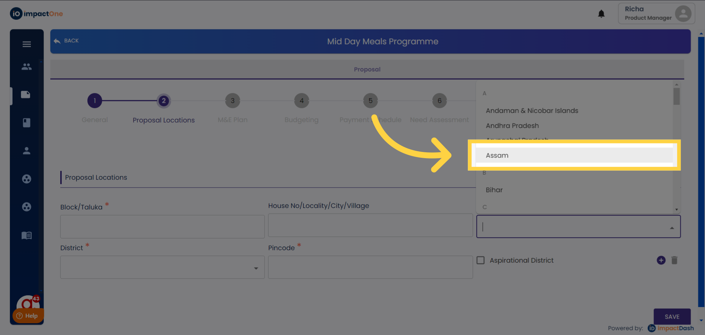This screenshot has width=705, height=335.
Task: Click the group people sidebar icon
Action: [26, 67]
